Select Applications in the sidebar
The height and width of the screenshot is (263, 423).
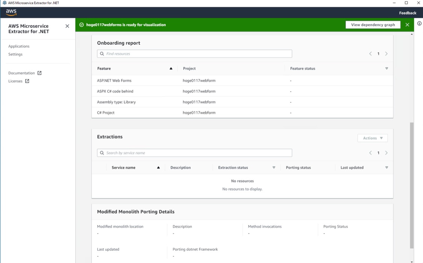(x=19, y=46)
